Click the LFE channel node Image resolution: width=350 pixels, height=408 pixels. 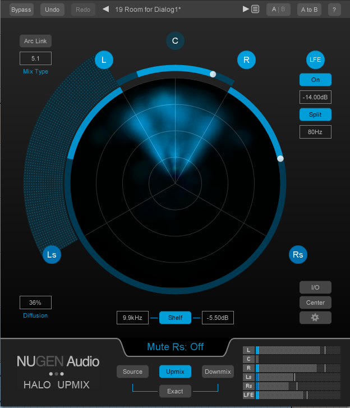point(315,59)
